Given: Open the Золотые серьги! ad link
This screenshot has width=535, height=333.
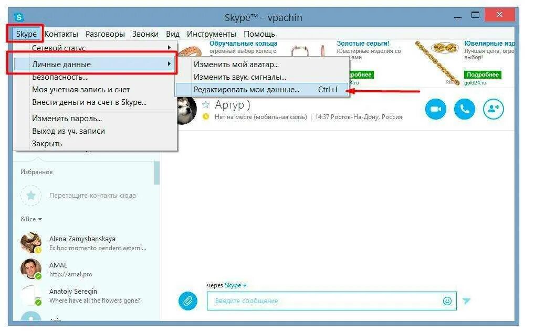Looking at the screenshot, I should coord(363,44).
